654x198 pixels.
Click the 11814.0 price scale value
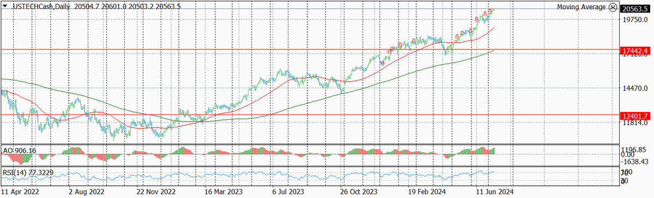pyautogui.click(x=634, y=123)
